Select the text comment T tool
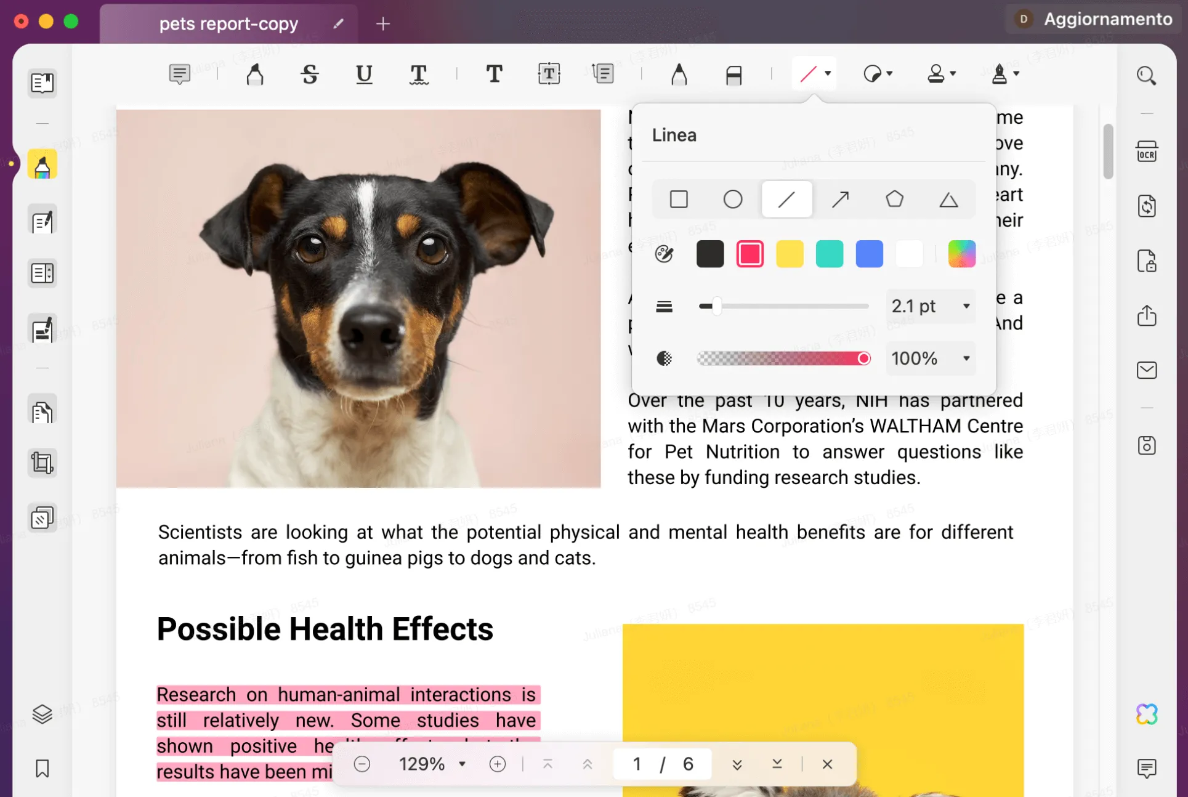Screen dimensions: 1188x797 [x=494, y=74]
